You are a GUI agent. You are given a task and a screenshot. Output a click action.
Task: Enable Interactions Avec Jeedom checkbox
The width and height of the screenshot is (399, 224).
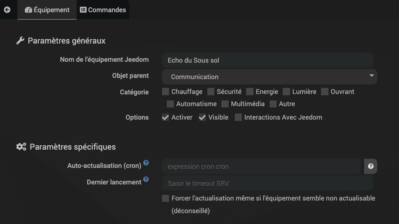coord(238,117)
